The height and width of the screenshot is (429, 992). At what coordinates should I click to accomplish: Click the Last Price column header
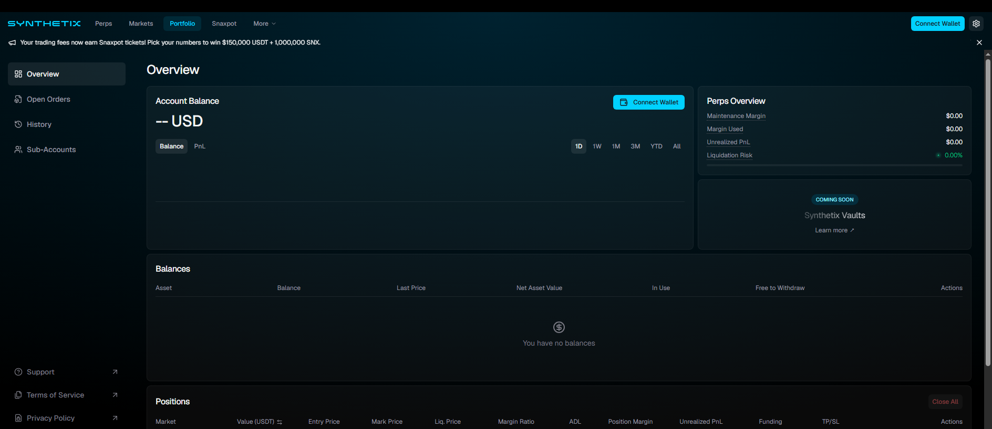(x=411, y=288)
